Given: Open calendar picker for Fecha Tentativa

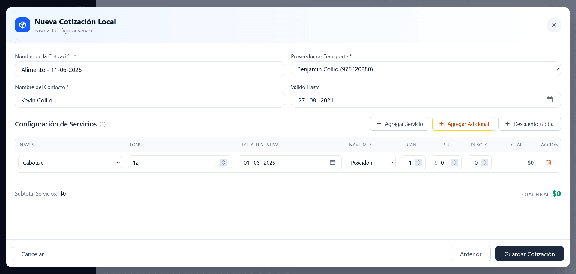Looking at the screenshot, I should [x=332, y=162].
